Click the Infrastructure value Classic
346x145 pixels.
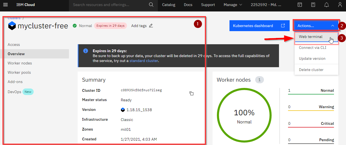point(127,120)
